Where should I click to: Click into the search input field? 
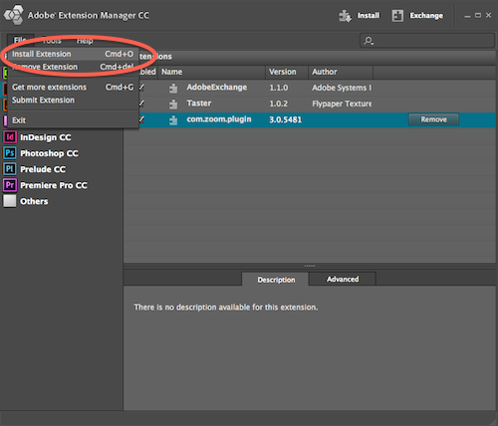point(427,41)
